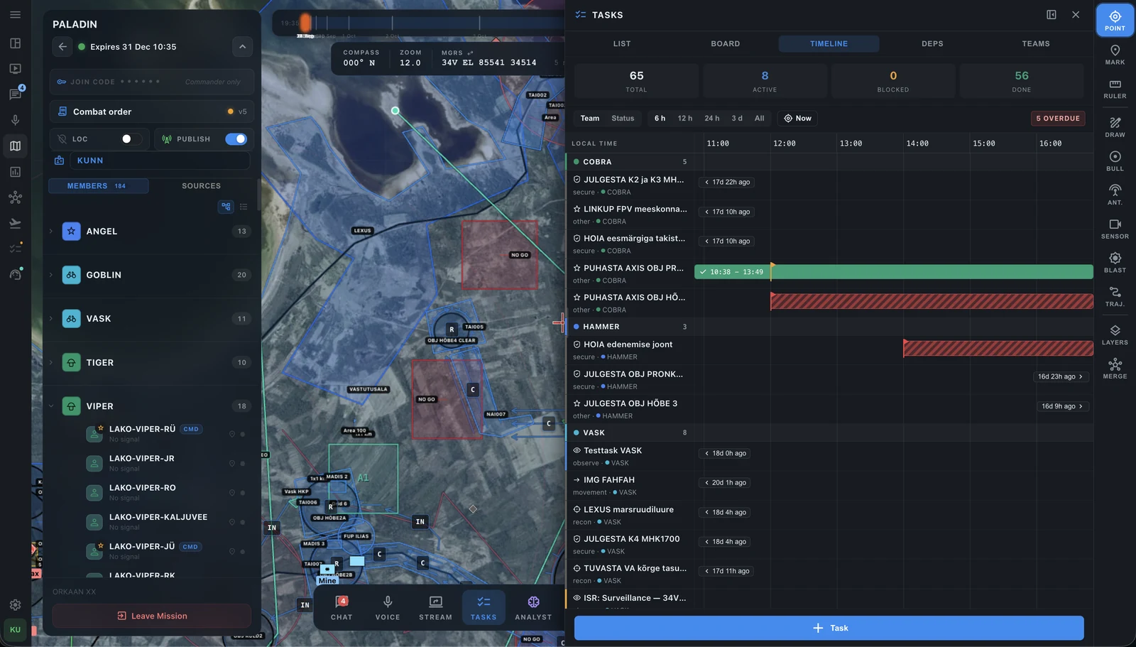Open the ANT. antenna tool
This screenshot has height=647, width=1136.
click(x=1115, y=195)
